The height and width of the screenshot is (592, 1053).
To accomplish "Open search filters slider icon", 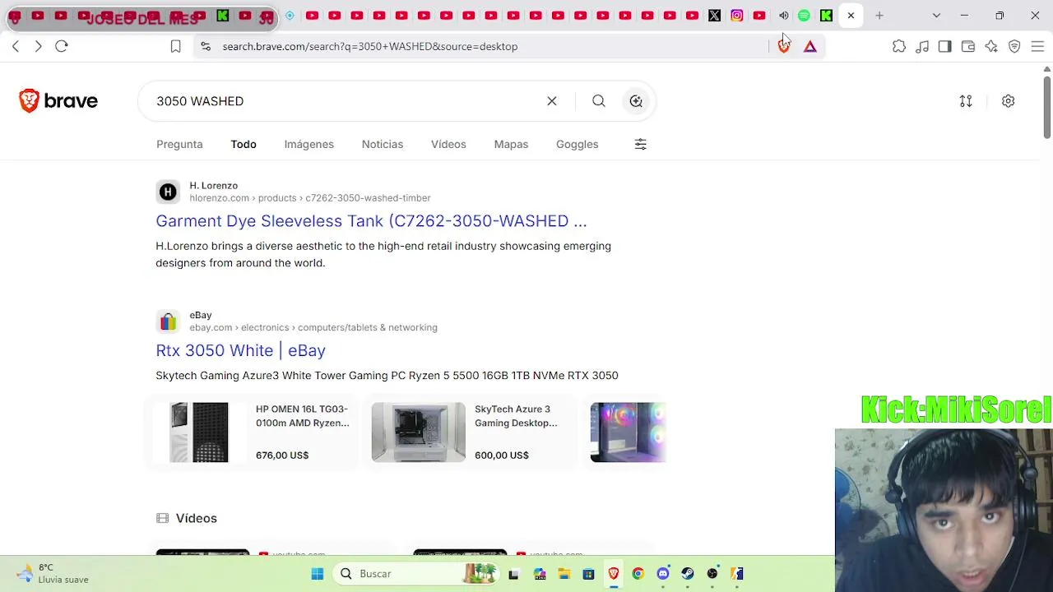I will pos(641,145).
